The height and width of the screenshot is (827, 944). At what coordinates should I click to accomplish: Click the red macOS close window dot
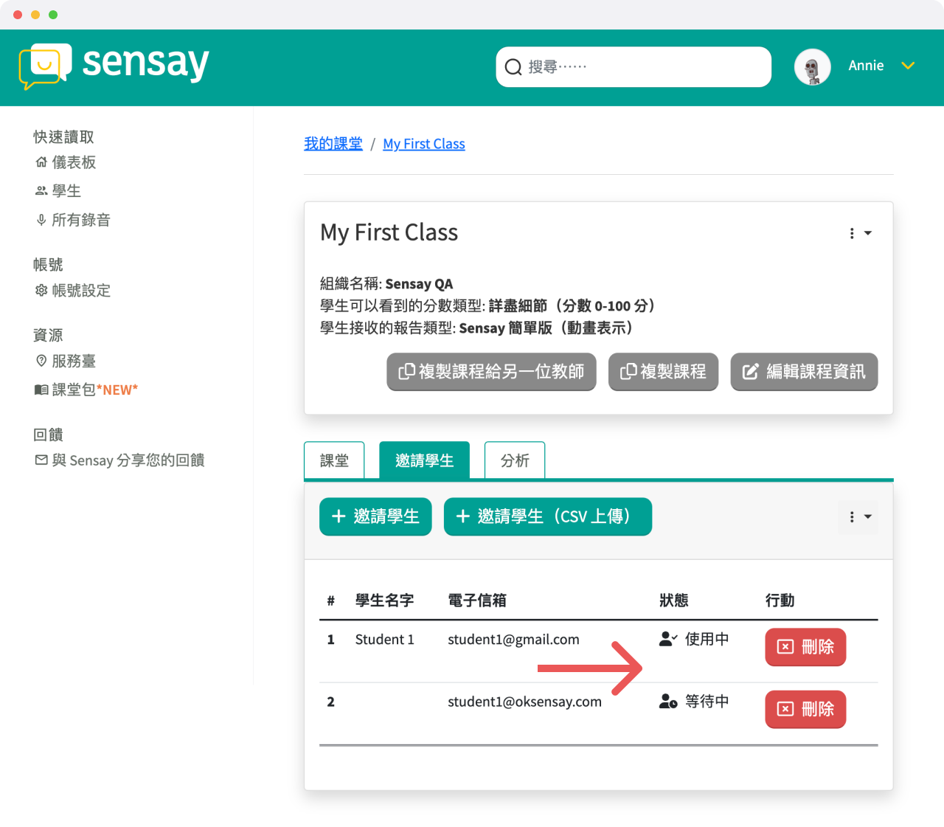(18, 15)
